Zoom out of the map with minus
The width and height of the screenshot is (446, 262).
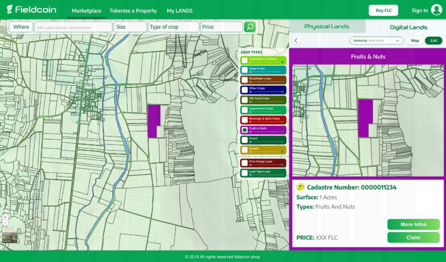coord(5,222)
